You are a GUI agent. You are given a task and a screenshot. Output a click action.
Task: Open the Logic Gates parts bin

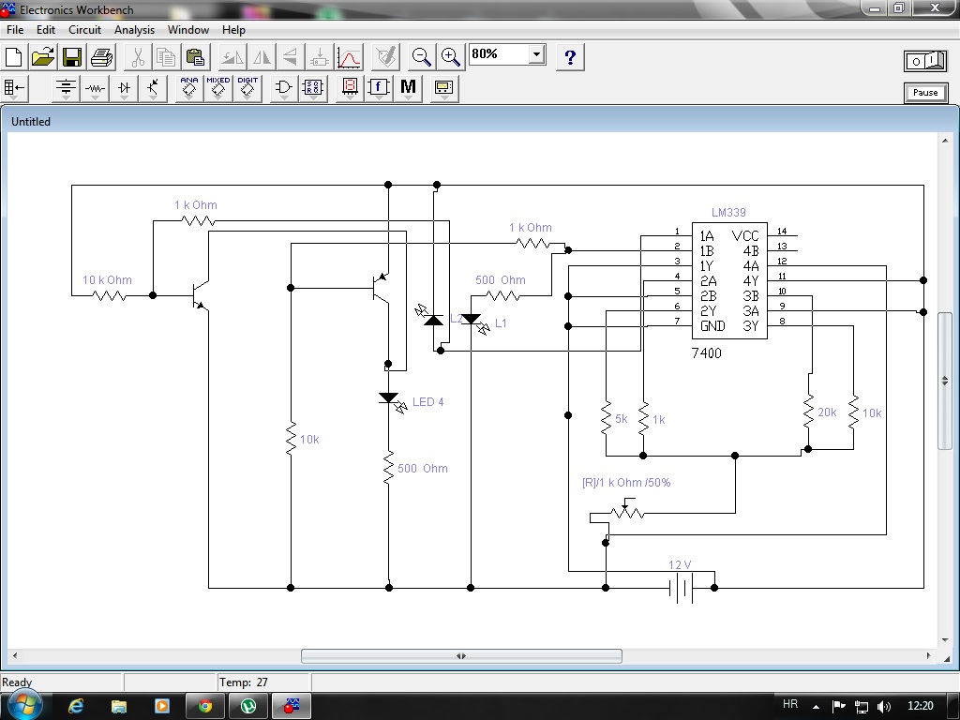pos(284,89)
